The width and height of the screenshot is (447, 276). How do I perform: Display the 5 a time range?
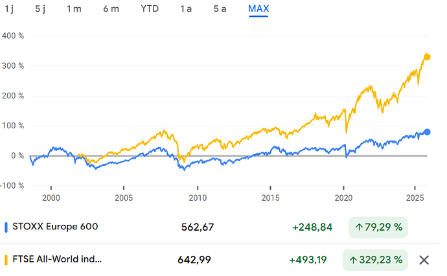[x=220, y=9]
